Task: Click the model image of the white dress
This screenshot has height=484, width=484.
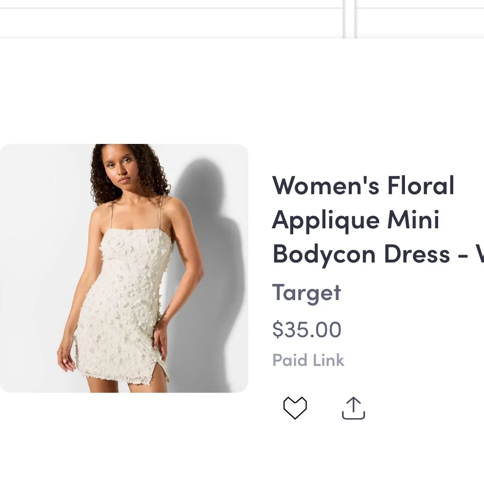Action: click(x=124, y=267)
